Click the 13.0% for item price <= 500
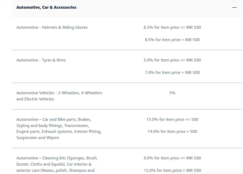 [172, 119]
